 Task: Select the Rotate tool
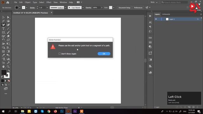[x=3, y=40]
